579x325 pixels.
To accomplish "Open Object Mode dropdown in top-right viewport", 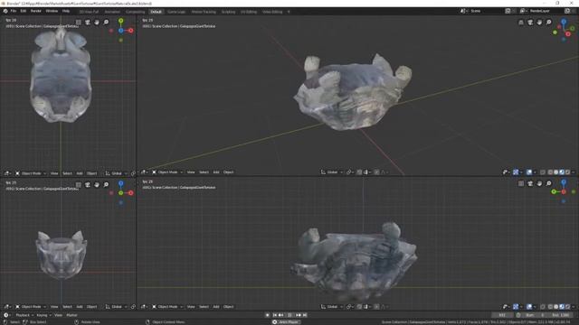I will (x=167, y=172).
